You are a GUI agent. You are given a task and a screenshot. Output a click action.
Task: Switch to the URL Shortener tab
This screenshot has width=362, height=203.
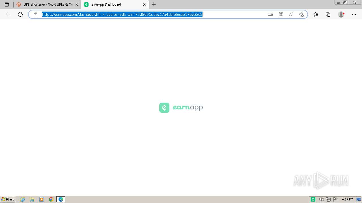[47, 5]
